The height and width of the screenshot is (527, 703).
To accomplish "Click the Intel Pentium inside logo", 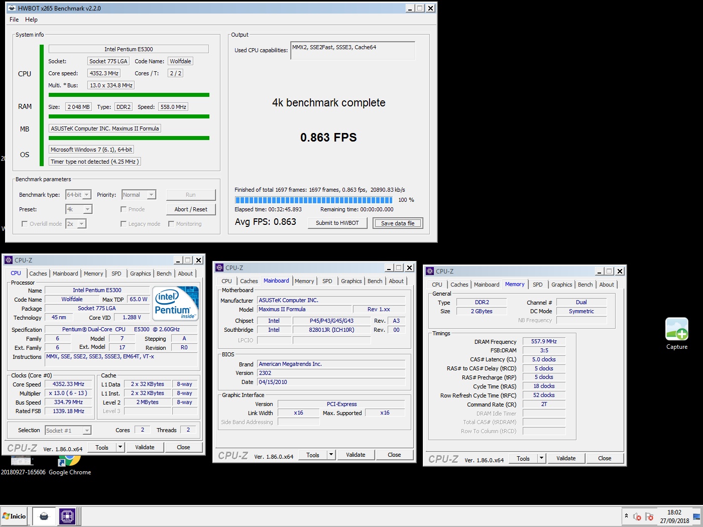I will point(176,304).
